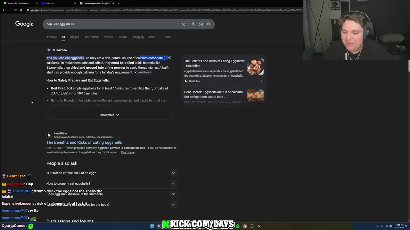Select the Images search tab

(74, 37)
